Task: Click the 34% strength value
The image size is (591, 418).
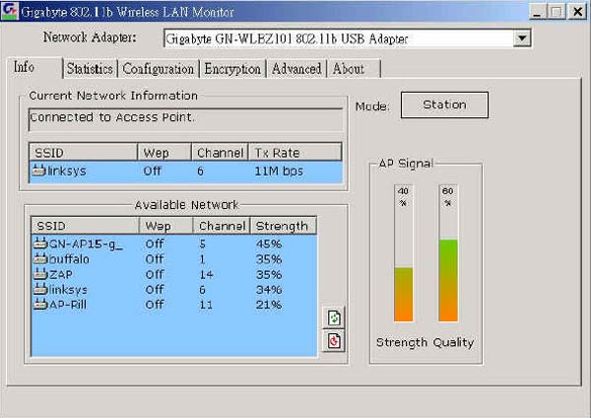Action: [x=269, y=289]
